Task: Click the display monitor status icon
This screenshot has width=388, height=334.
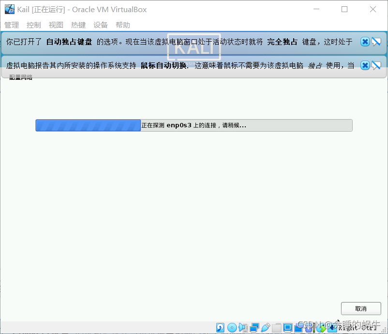Action: (x=288, y=327)
